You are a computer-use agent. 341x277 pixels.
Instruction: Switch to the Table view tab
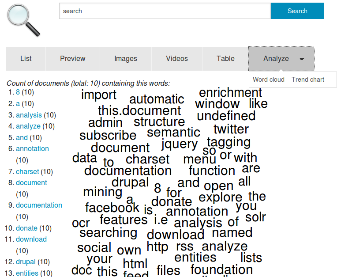click(x=225, y=59)
